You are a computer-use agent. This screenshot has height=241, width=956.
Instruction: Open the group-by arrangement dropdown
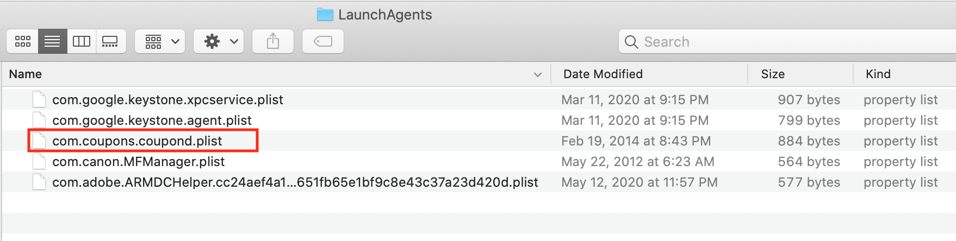160,41
